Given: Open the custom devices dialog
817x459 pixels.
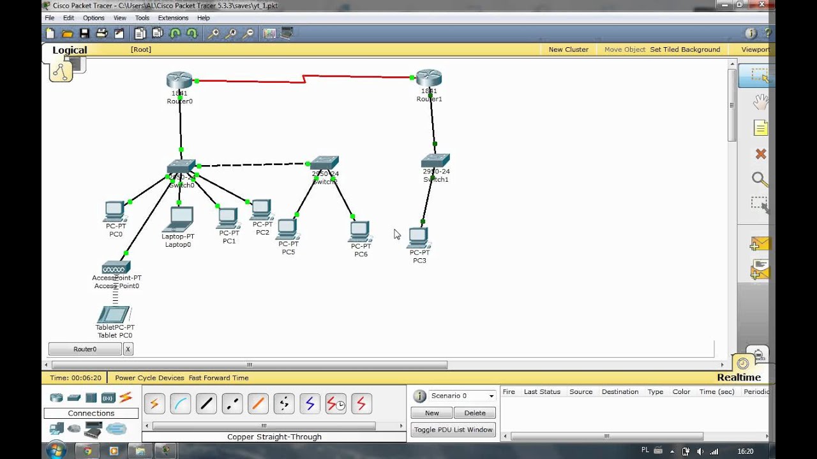Looking at the screenshot, I should [x=287, y=33].
